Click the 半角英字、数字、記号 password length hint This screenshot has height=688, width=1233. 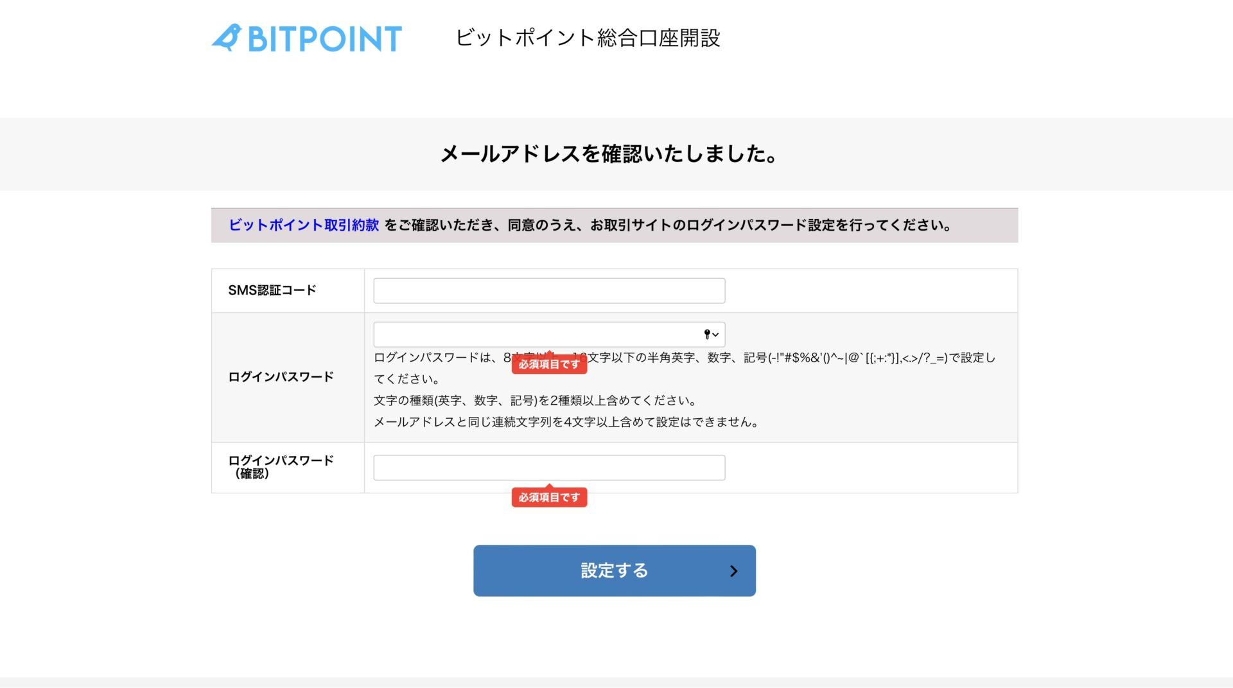[790, 358]
